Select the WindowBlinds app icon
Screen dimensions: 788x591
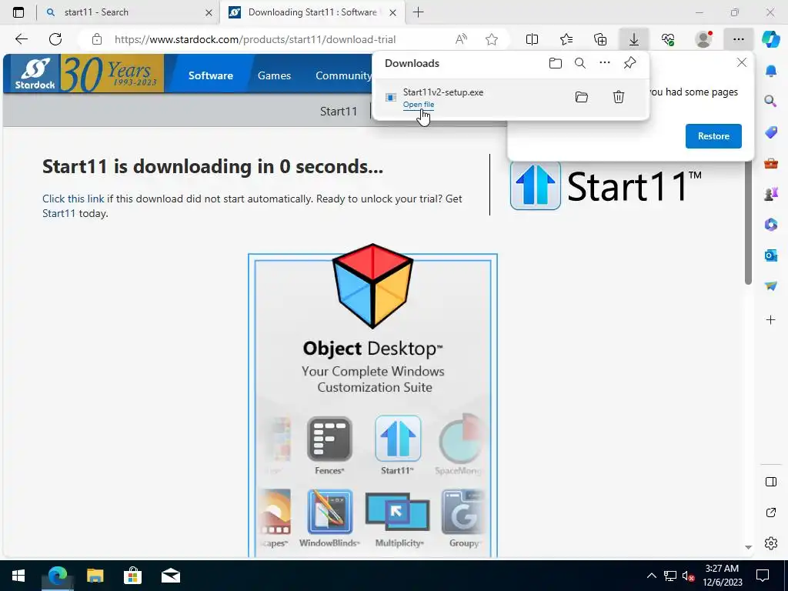click(329, 512)
